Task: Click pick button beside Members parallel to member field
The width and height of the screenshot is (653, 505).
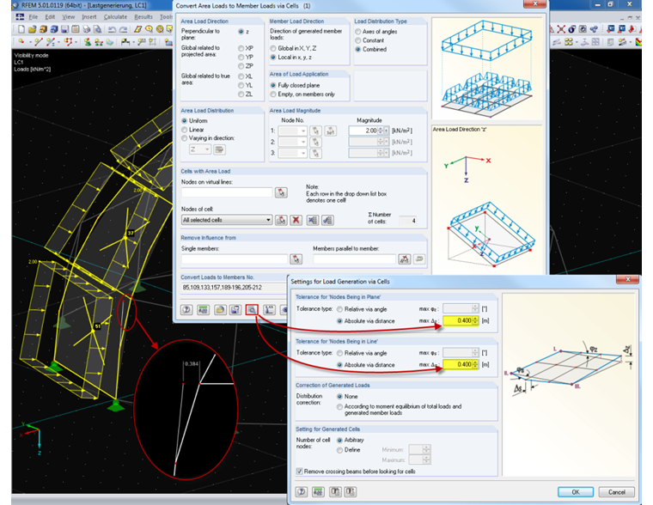Action: coord(405,259)
